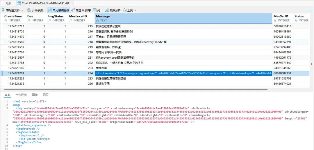Select the highlighted XML message cell in row 224
Screen dimensions: 314x150
point(183,73)
